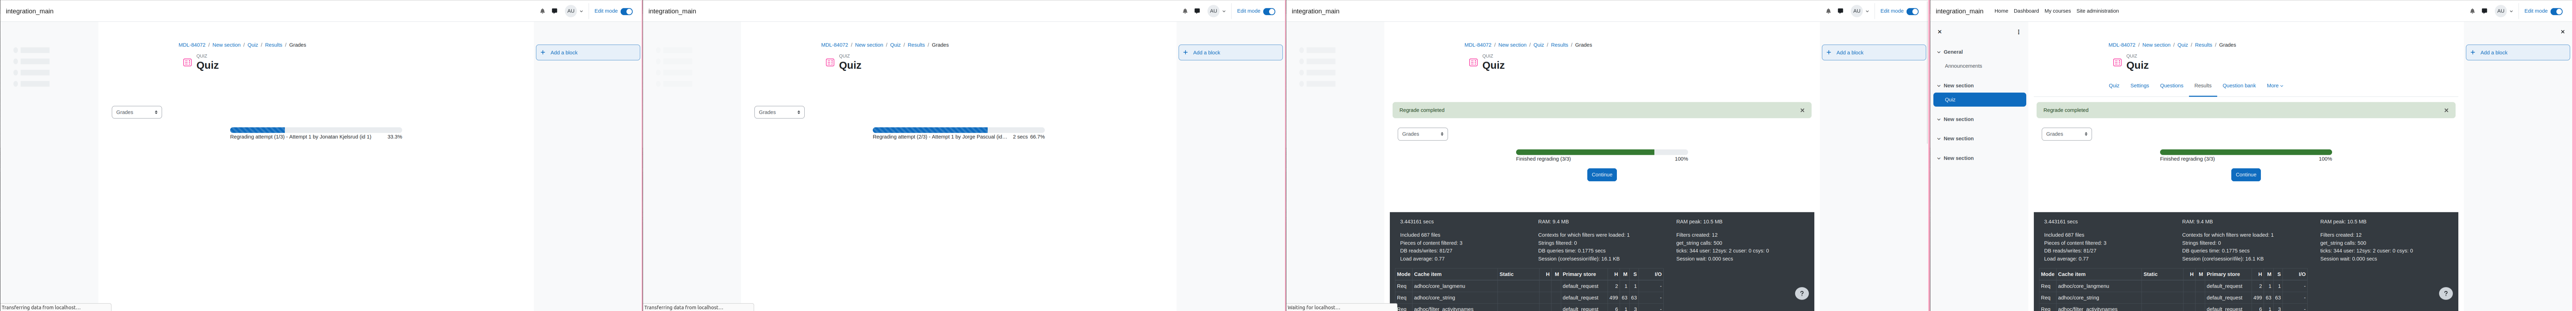Open user menu chevron in second panel
Viewport: 2576px width, 311px height.
pyautogui.click(x=1224, y=11)
